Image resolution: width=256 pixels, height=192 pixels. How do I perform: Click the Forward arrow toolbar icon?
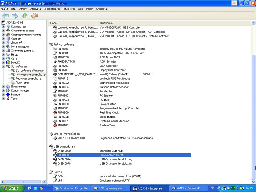coord(15,16)
